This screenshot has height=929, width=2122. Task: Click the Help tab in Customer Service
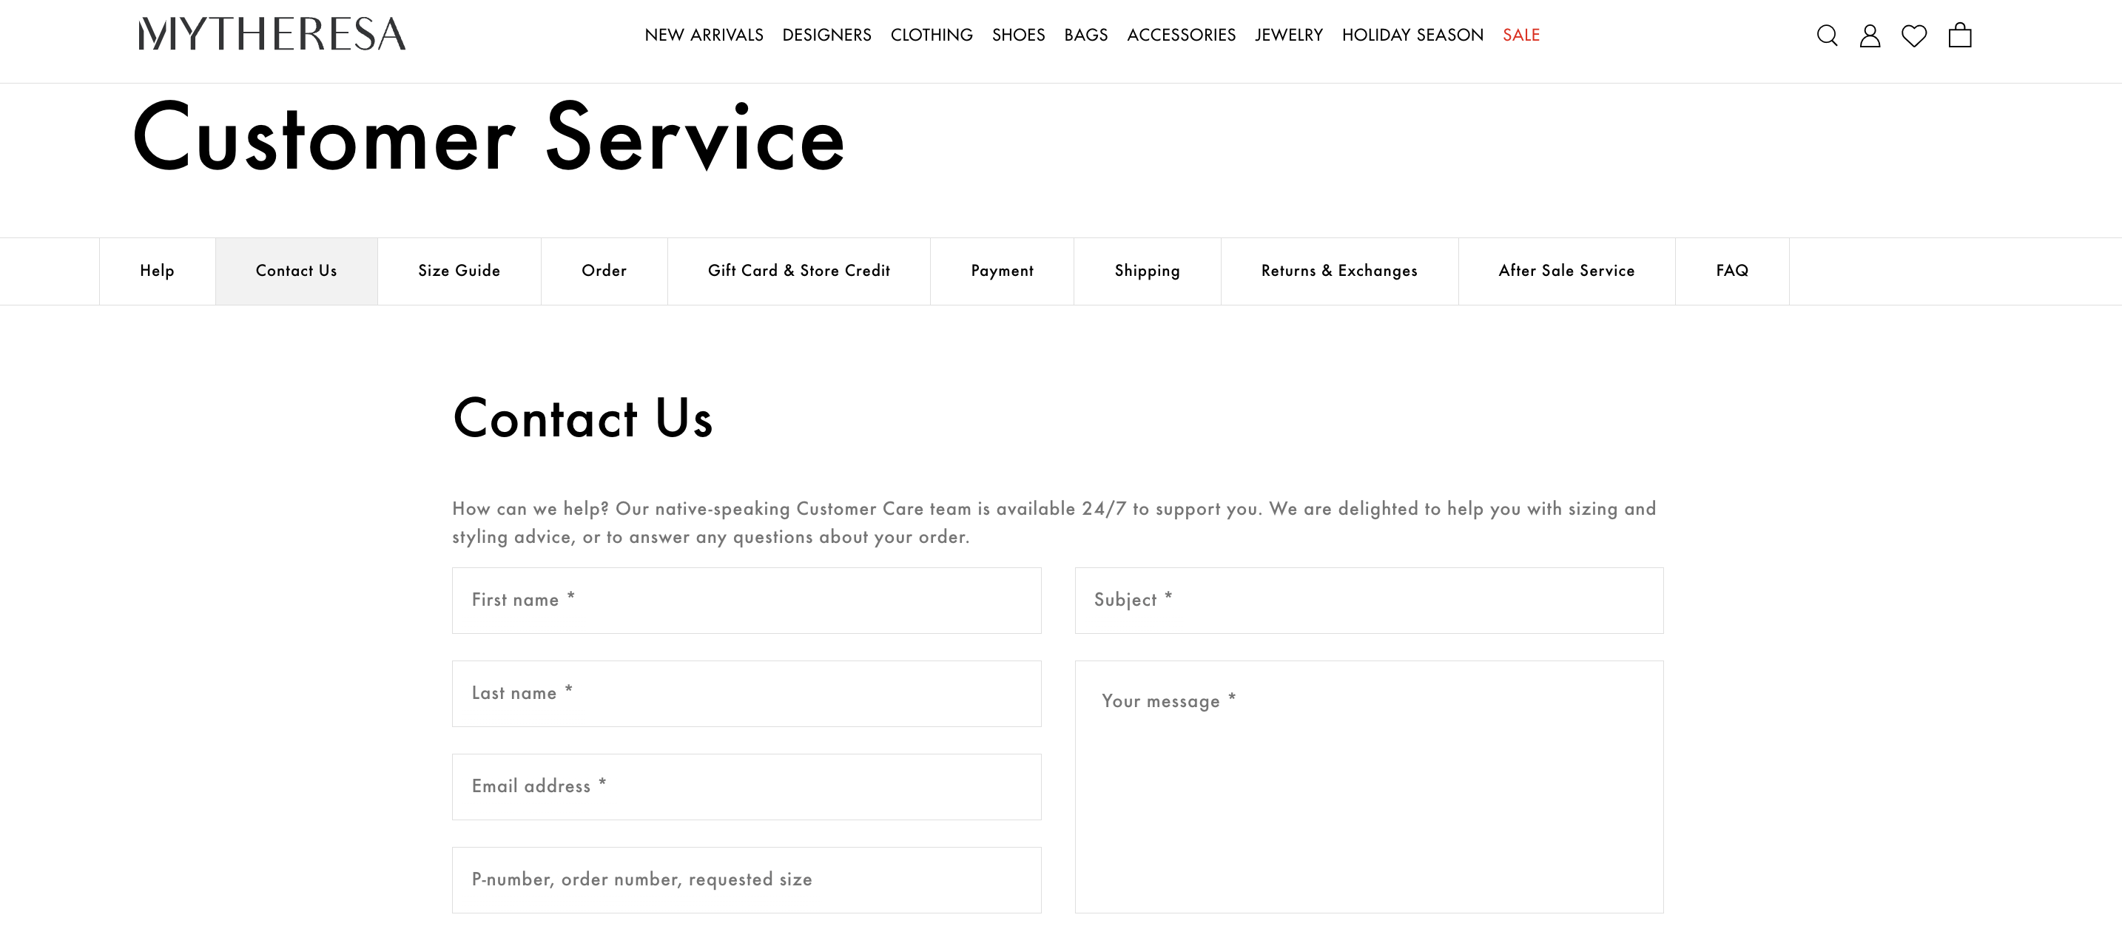(157, 271)
